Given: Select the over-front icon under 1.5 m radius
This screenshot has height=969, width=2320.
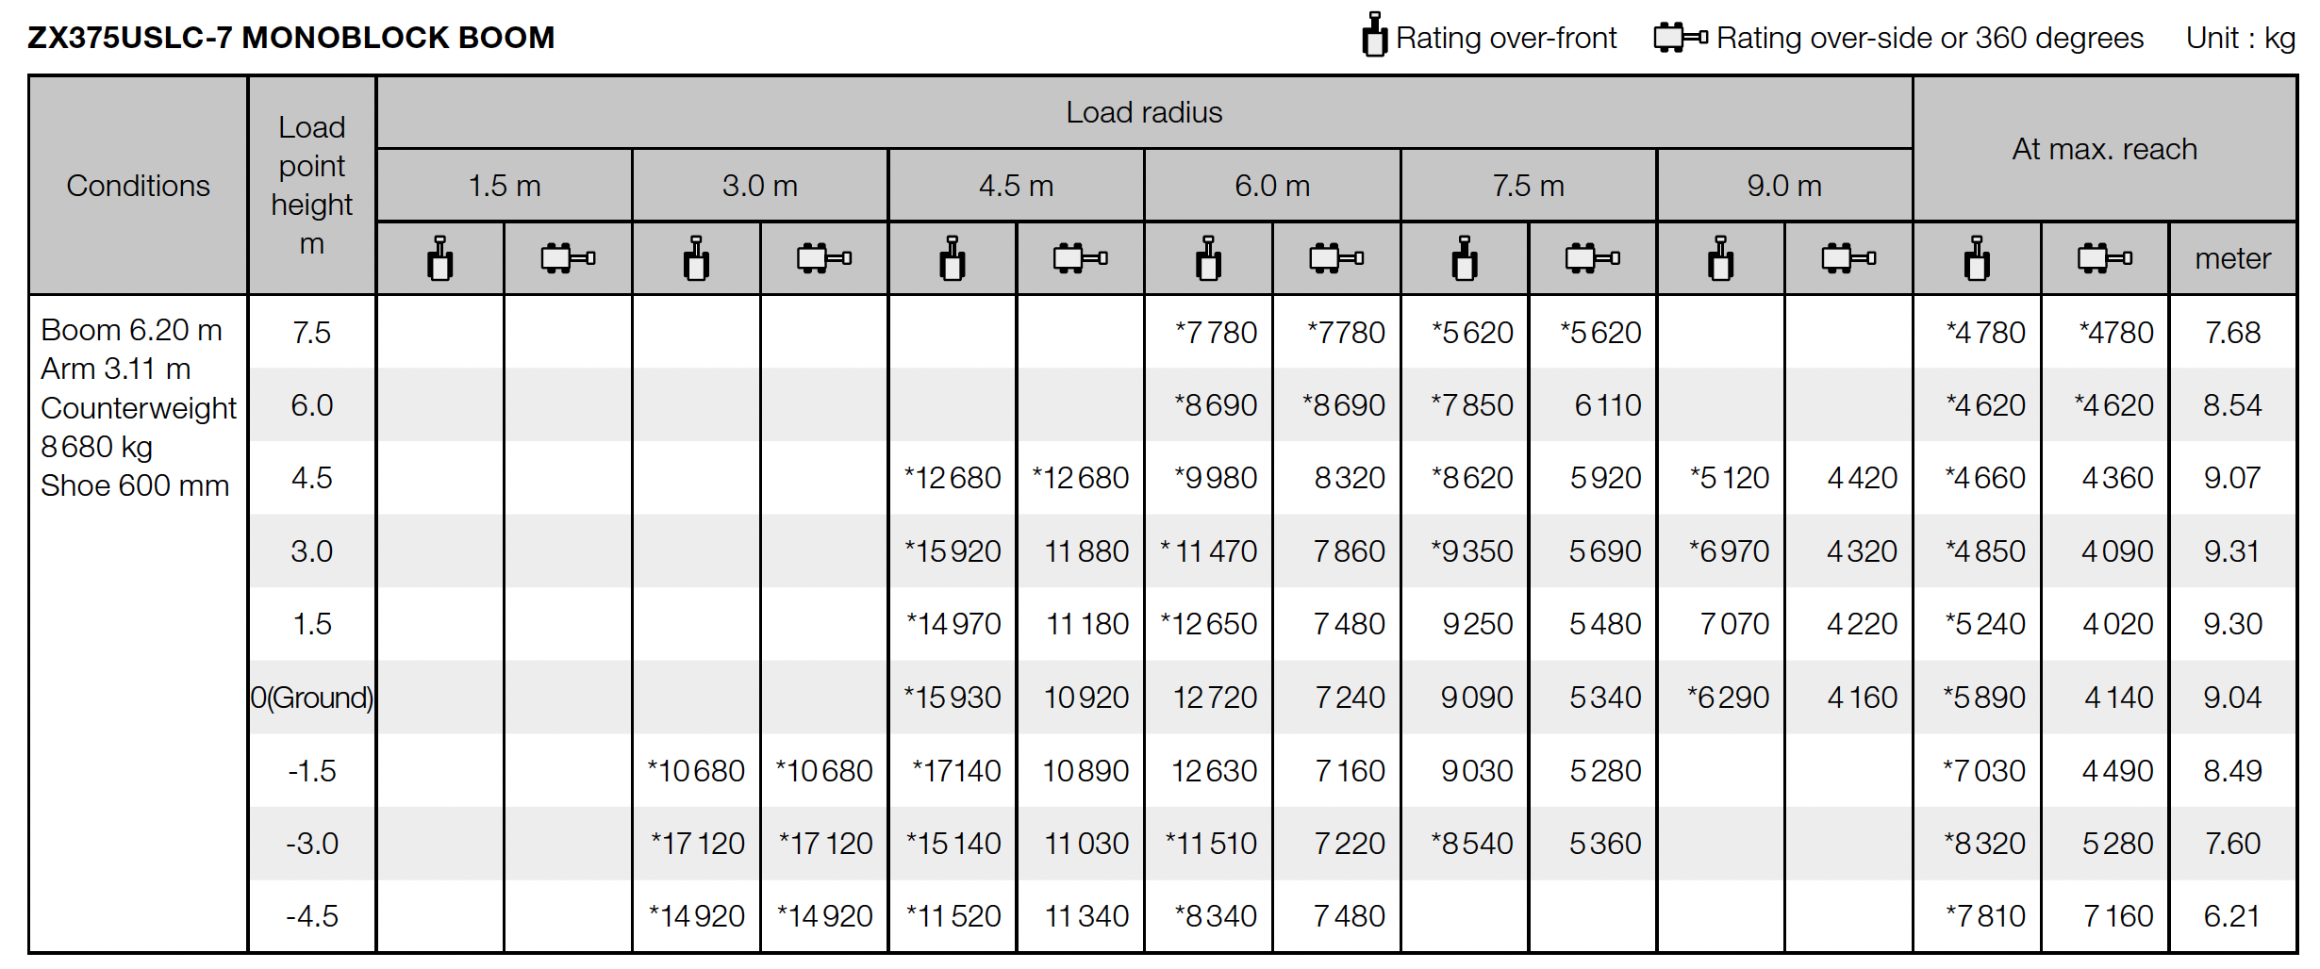Looking at the screenshot, I should point(439,258).
